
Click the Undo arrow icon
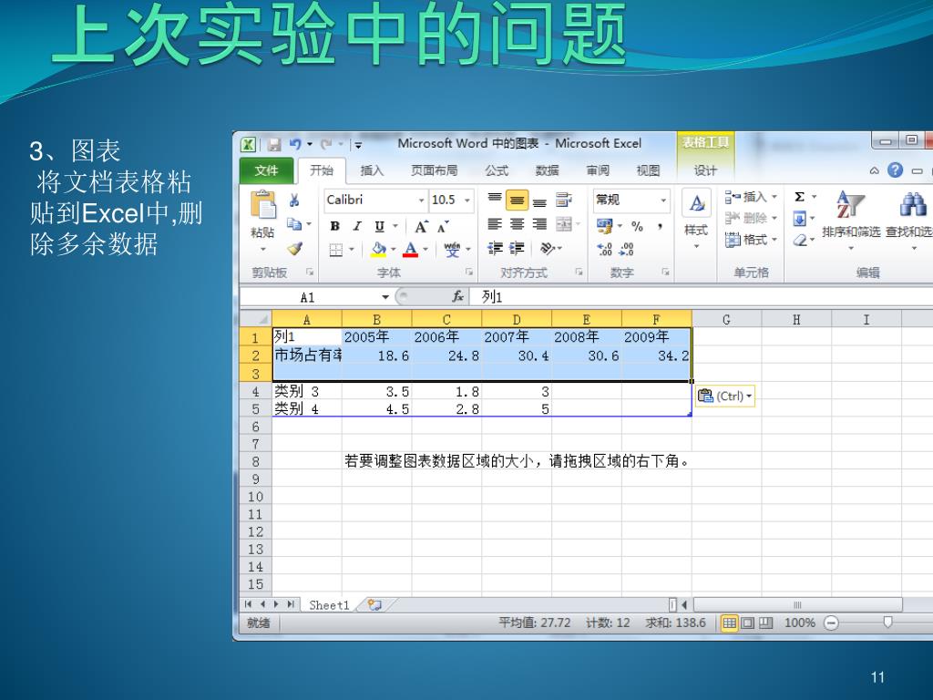tap(295, 144)
